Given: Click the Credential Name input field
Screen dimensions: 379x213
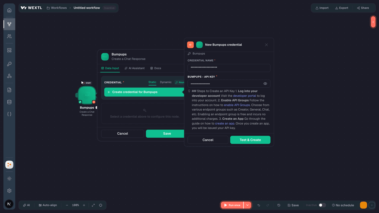Looking at the screenshot, I should coord(229,68).
